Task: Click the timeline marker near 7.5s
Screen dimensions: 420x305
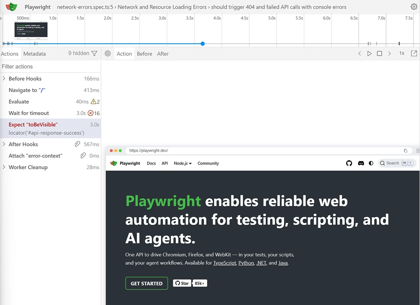Action: [399, 43]
